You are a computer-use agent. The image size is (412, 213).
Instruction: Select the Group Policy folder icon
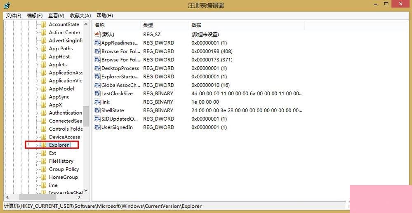tap(44, 169)
